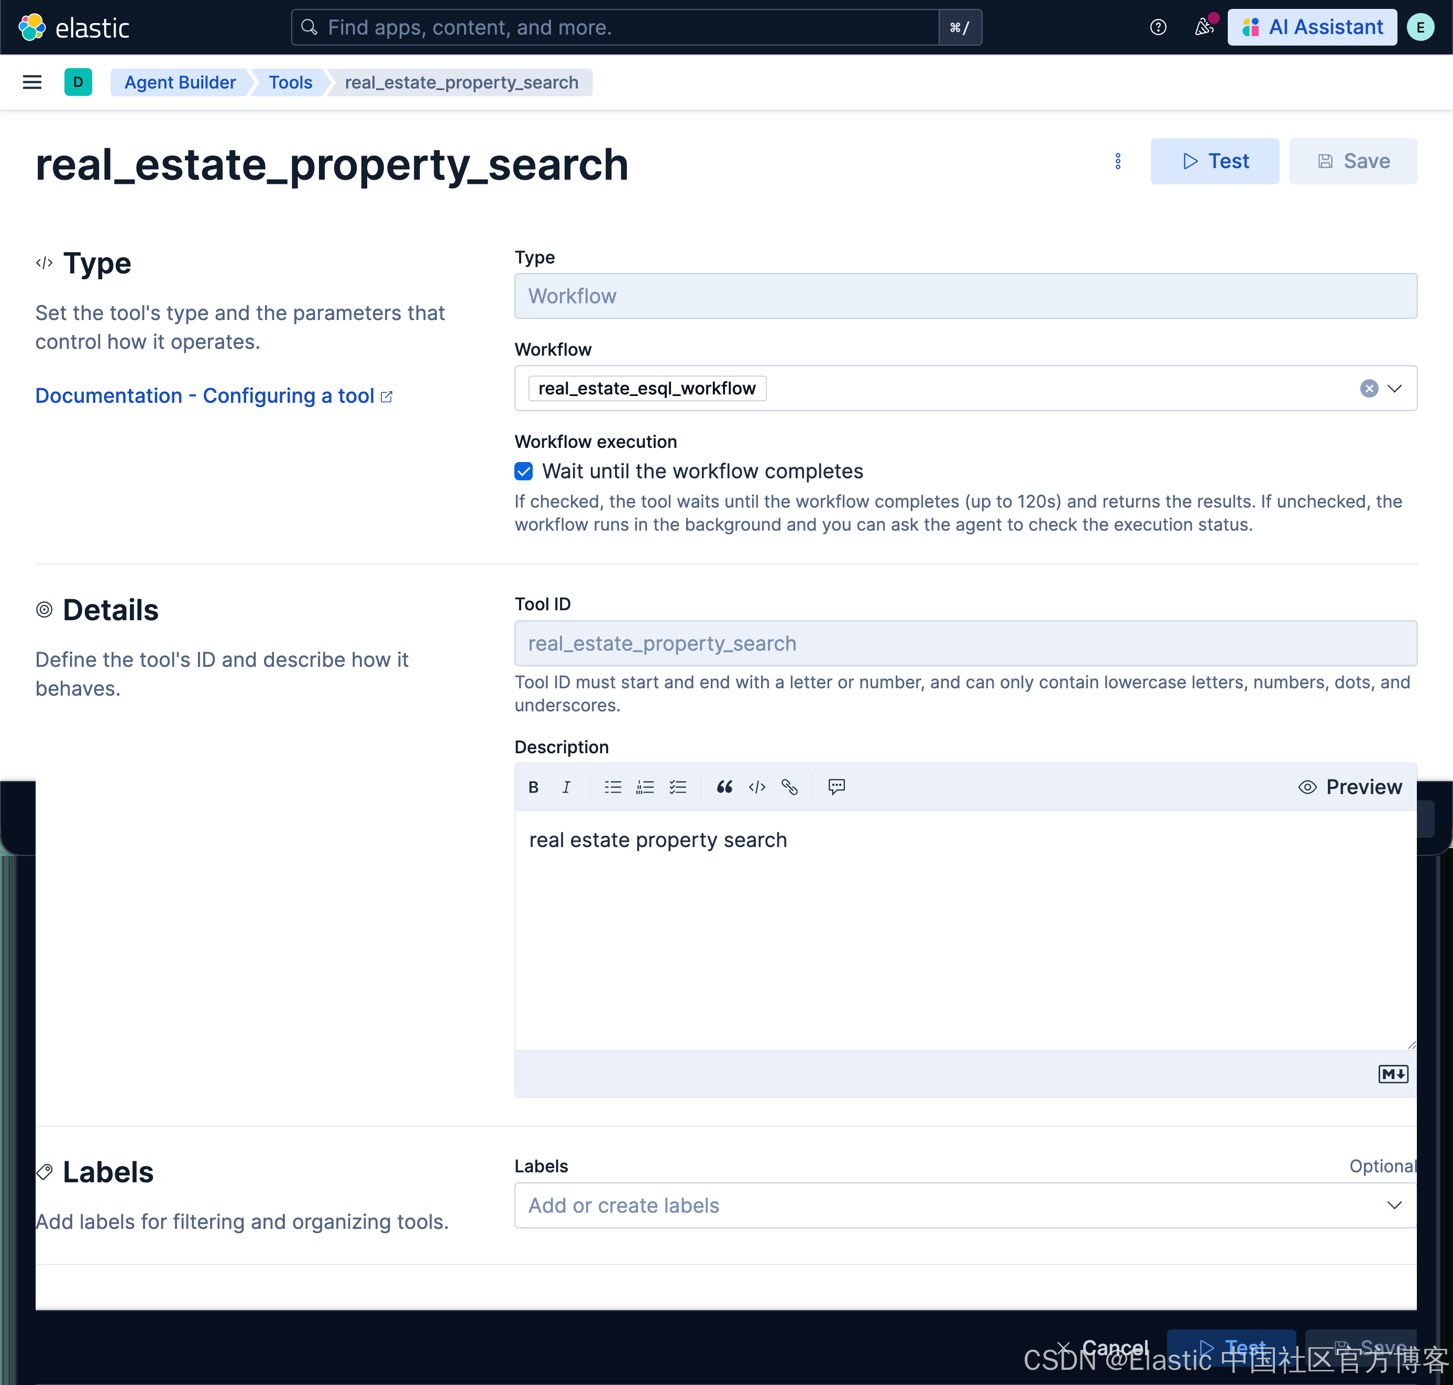Clear the selected real_estate_esql_workflow
Screen dimensions: 1453x1385
coord(1369,388)
